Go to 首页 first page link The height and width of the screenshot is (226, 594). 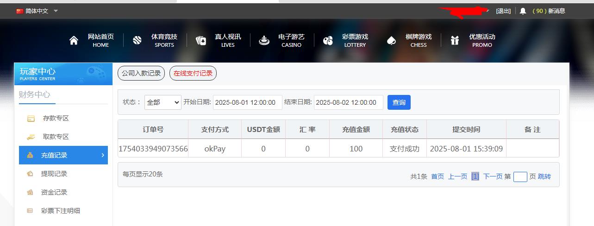(438, 176)
